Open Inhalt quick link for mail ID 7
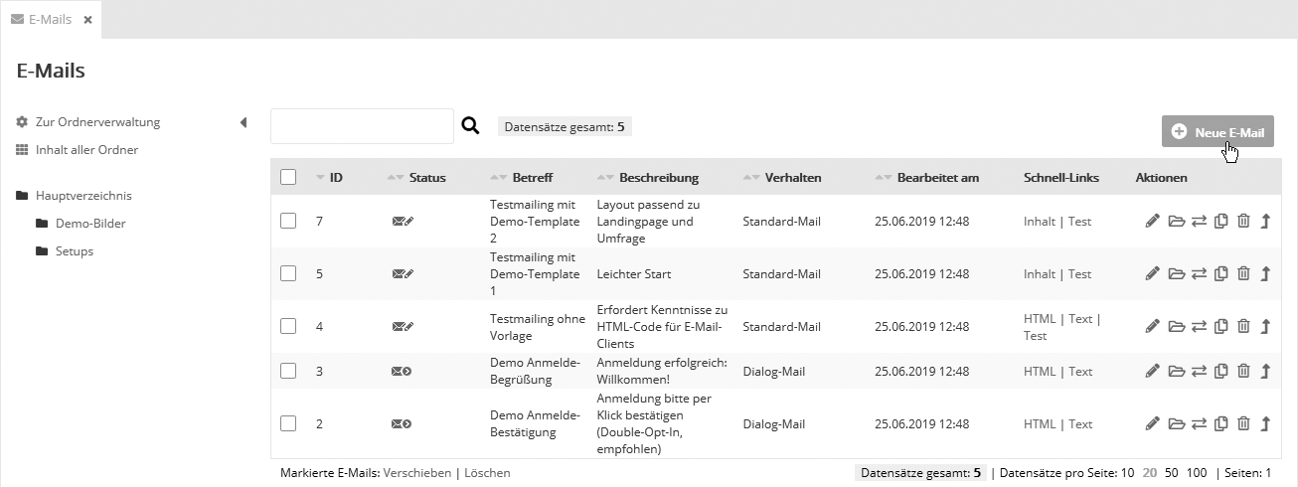 (1039, 221)
